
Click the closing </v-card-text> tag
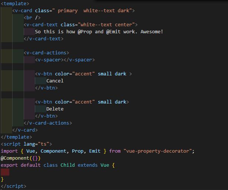pos(44,39)
